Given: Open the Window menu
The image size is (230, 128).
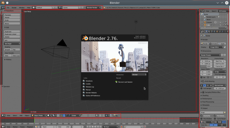Looking at the screenshot, I should pyautogui.click(x=22, y=8).
